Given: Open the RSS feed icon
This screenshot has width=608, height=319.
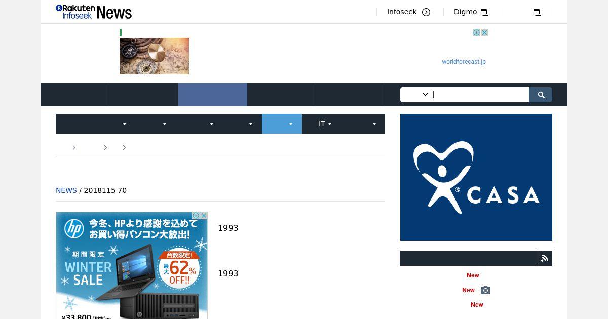Looking at the screenshot, I should tap(545, 258).
